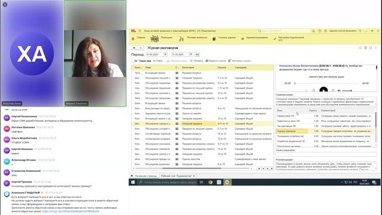
Task: Click the Администрирование gear icon
Action: [242, 39]
